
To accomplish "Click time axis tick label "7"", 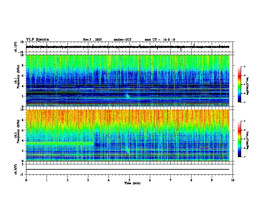I will click(171, 180).
